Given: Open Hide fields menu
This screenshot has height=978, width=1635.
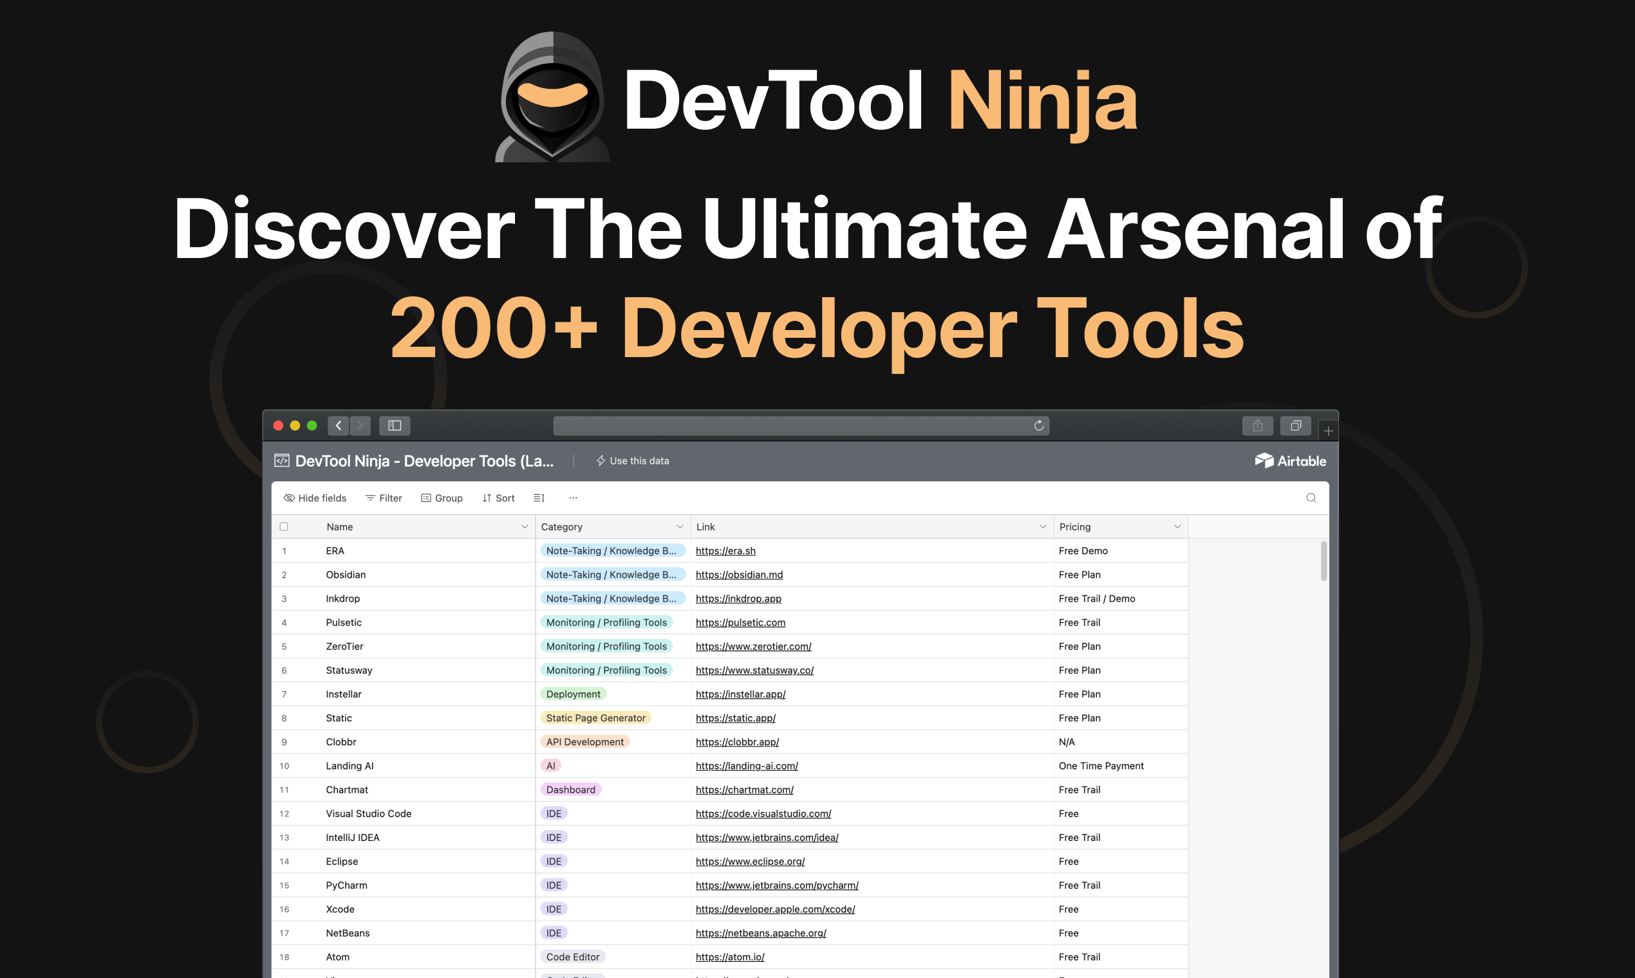Looking at the screenshot, I should pyautogui.click(x=315, y=497).
